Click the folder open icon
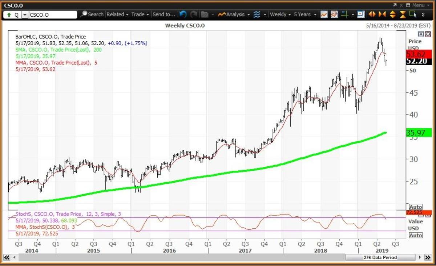Image resolution: width=436 pixels, height=266 pixels. click(205, 14)
